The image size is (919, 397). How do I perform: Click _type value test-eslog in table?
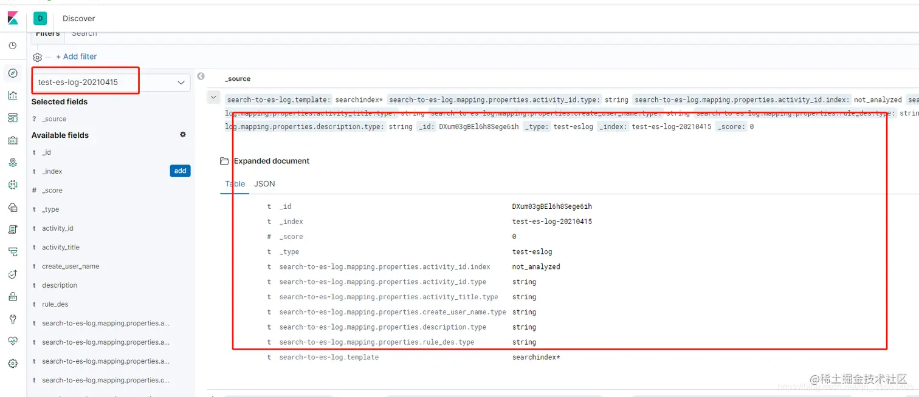click(532, 252)
